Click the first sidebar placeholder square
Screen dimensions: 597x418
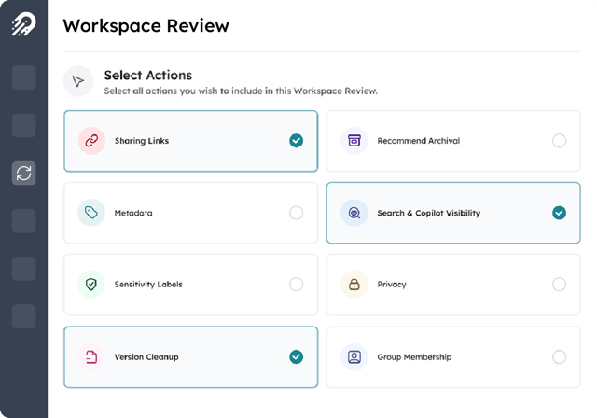coord(23,77)
